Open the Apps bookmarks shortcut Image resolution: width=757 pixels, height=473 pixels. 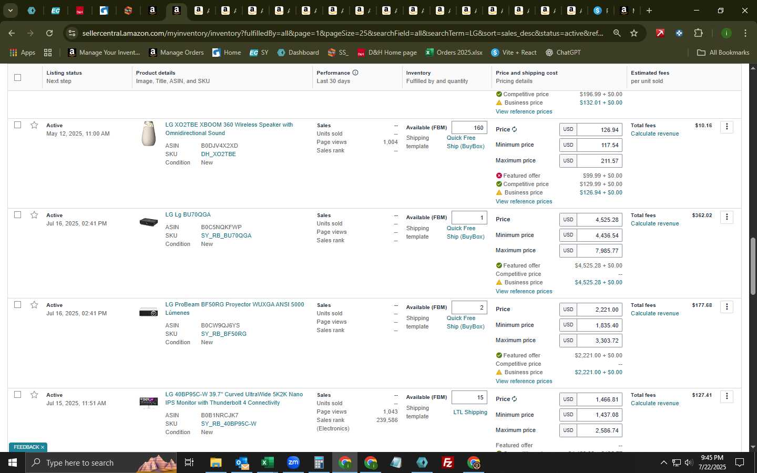(22, 53)
